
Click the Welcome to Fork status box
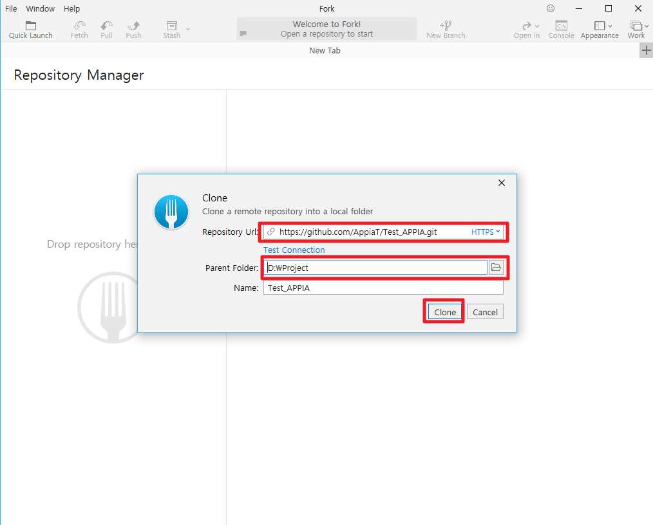coord(327,29)
